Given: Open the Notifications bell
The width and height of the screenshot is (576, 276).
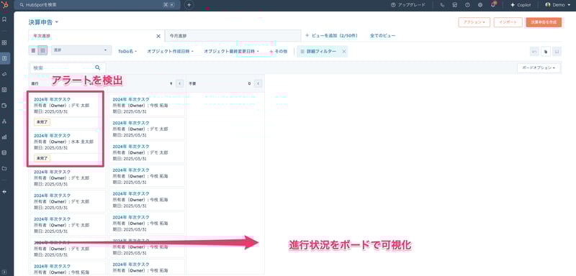Looking at the screenshot, I should click(493, 5).
